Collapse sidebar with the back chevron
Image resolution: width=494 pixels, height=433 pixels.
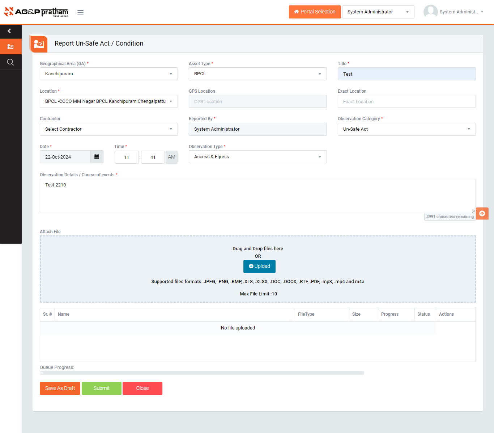click(9, 31)
